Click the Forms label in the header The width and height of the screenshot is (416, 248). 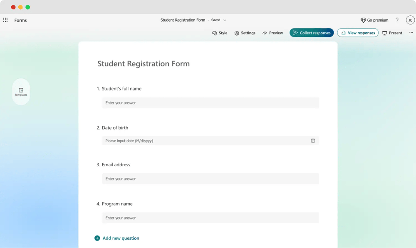tap(20, 20)
